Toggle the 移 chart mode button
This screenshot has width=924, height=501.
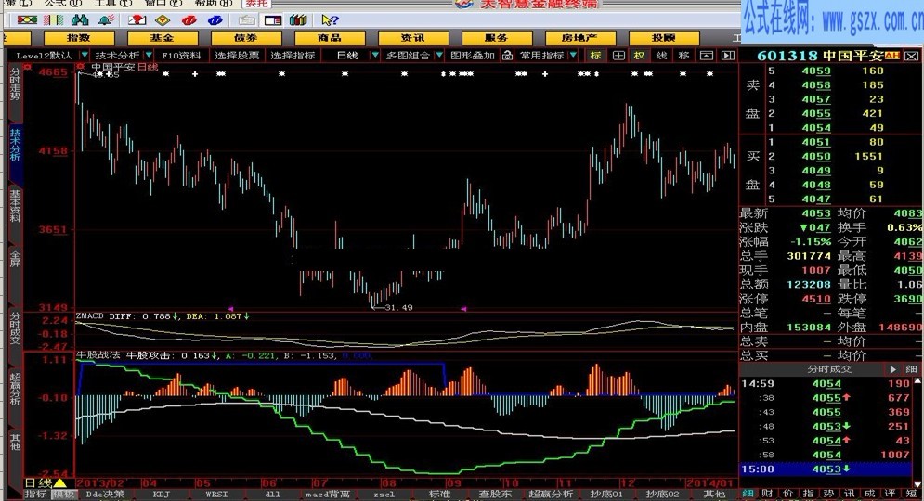click(683, 56)
